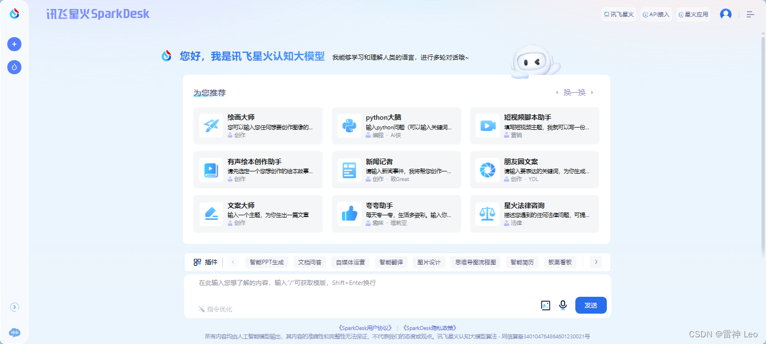Viewport: 766px width, 344px height.
Task: Click the 营销 tag under 短视频脚本助手
Action: pos(513,135)
